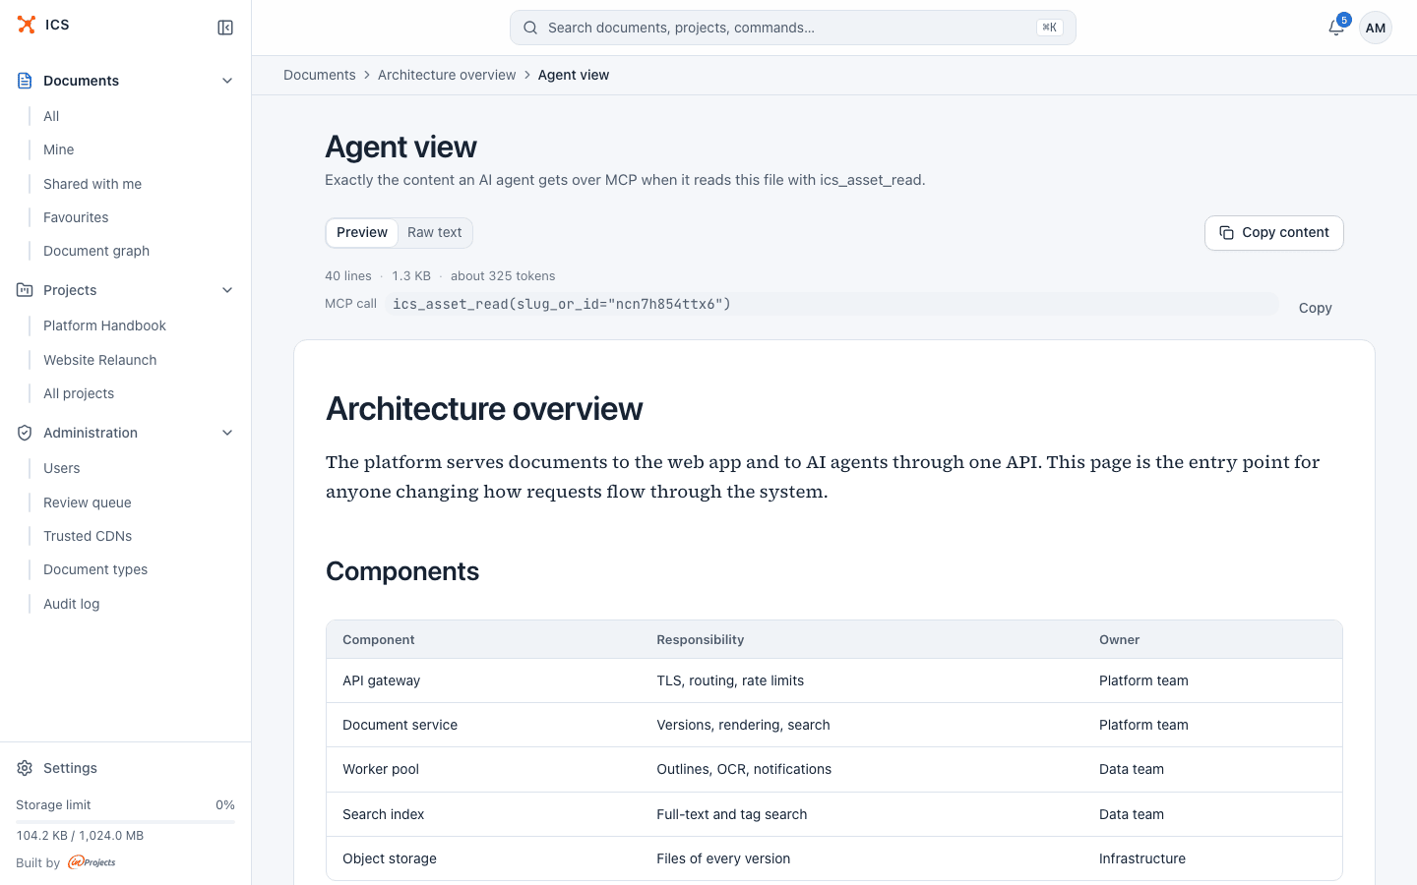Click the Documents section icon
The width and height of the screenshot is (1417, 885).
pos(25,81)
